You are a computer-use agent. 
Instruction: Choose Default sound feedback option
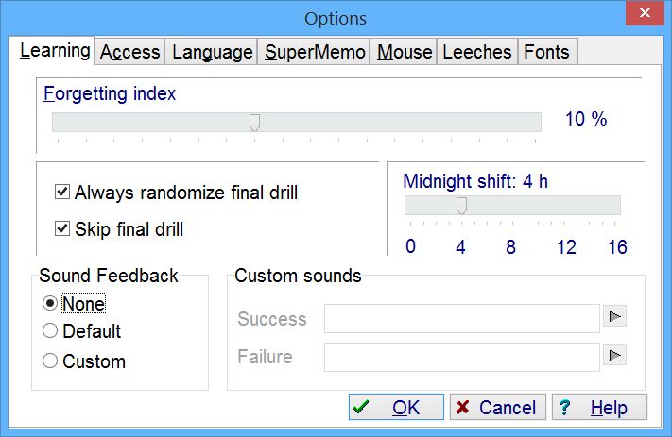pyautogui.click(x=50, y=331)
